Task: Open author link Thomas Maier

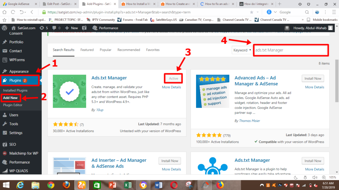Action: (x=250, y=121)
